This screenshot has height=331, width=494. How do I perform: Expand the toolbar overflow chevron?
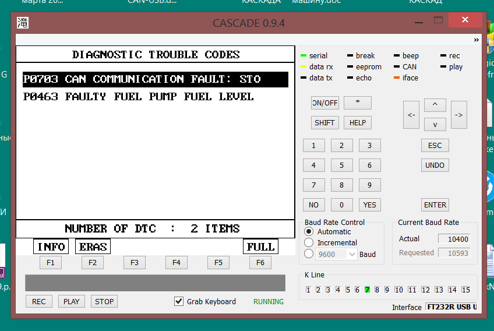[476, 40]
